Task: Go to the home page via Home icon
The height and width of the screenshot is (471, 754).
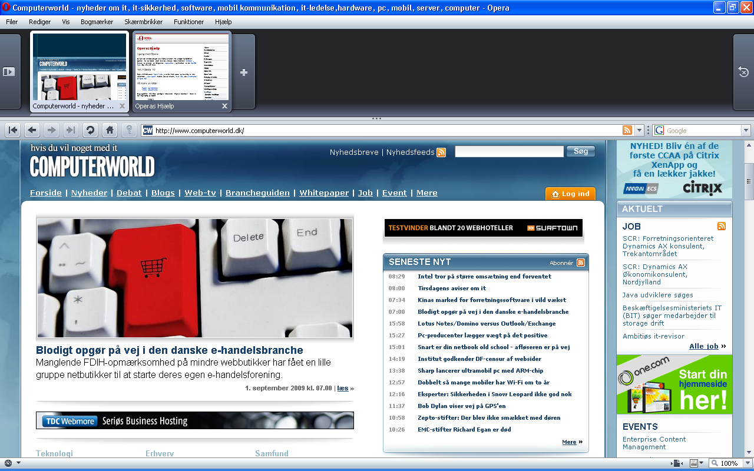Action: tap(110, 130)
